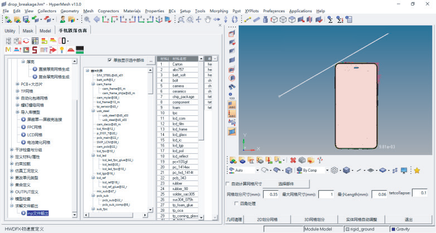This screenshot has width=436, height=233.
Task: Expand the PCB+大芯片 tree node
Action: point(17,84)
